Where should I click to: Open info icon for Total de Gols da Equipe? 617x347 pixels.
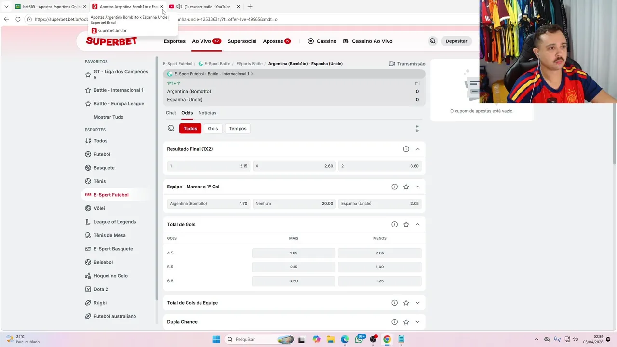pyautogui.click(x=394, y=303)
